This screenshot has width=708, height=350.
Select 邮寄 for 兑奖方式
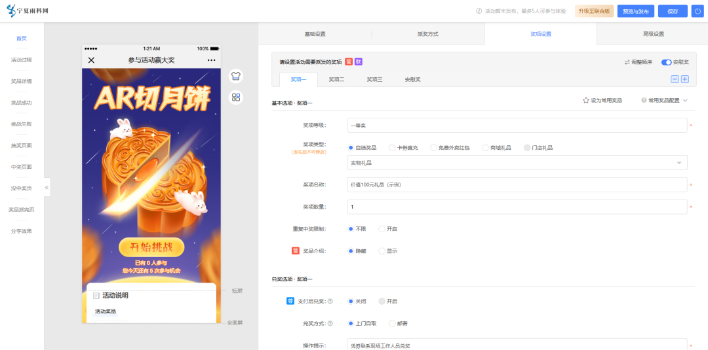[392, 323]
